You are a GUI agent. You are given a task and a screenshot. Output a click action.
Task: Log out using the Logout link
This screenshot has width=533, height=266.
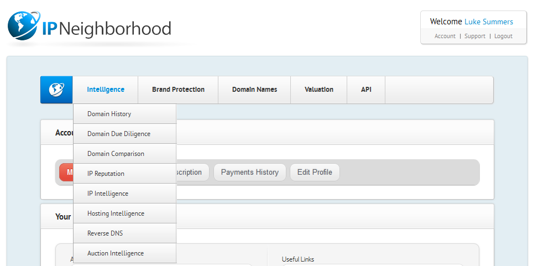tap(503, 36)
